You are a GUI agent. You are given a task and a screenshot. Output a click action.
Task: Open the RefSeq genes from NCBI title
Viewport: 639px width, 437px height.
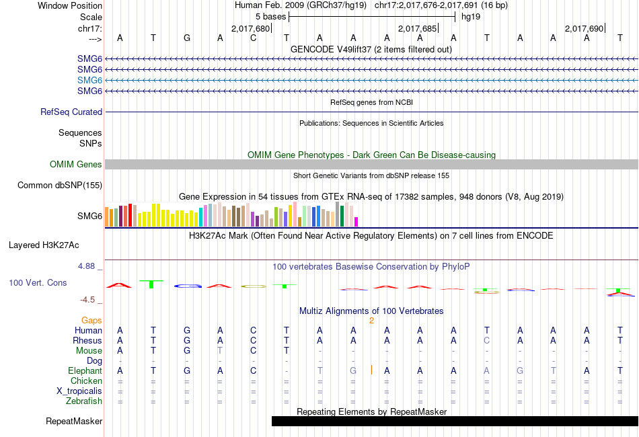[371, 102]
